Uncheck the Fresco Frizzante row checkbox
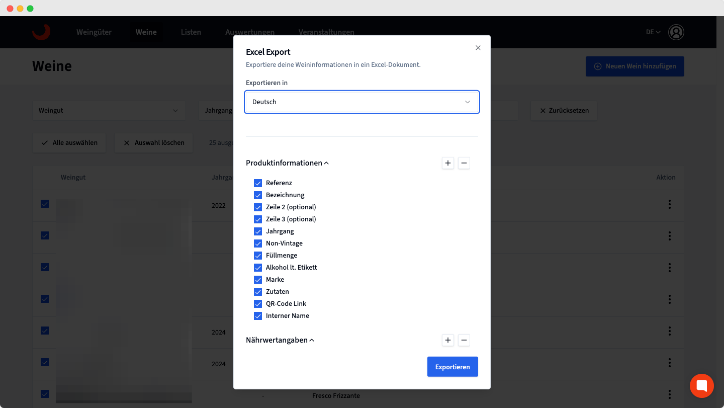 [x=45, y=394]
